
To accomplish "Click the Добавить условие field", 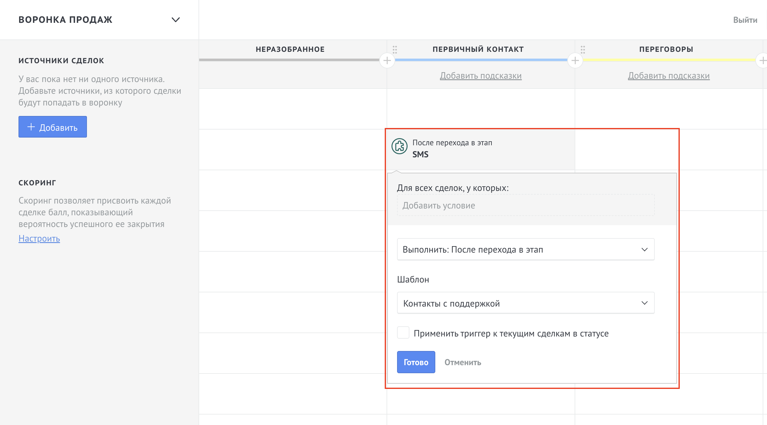I will pos(526,205).
